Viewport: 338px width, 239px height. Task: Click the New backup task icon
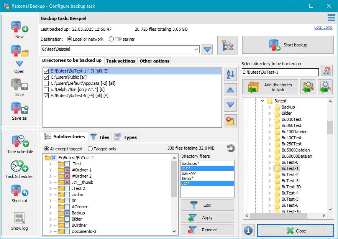(19, 27)
